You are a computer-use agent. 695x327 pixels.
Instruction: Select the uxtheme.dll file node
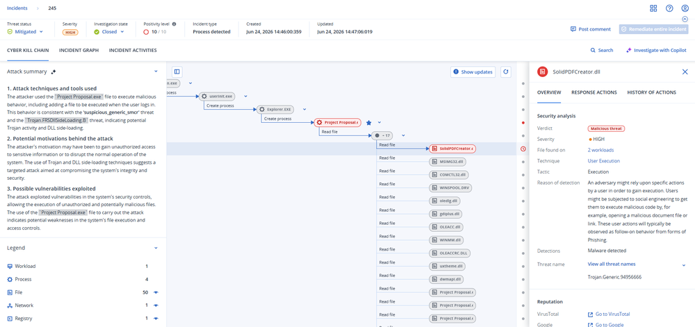tap(447, 267)
